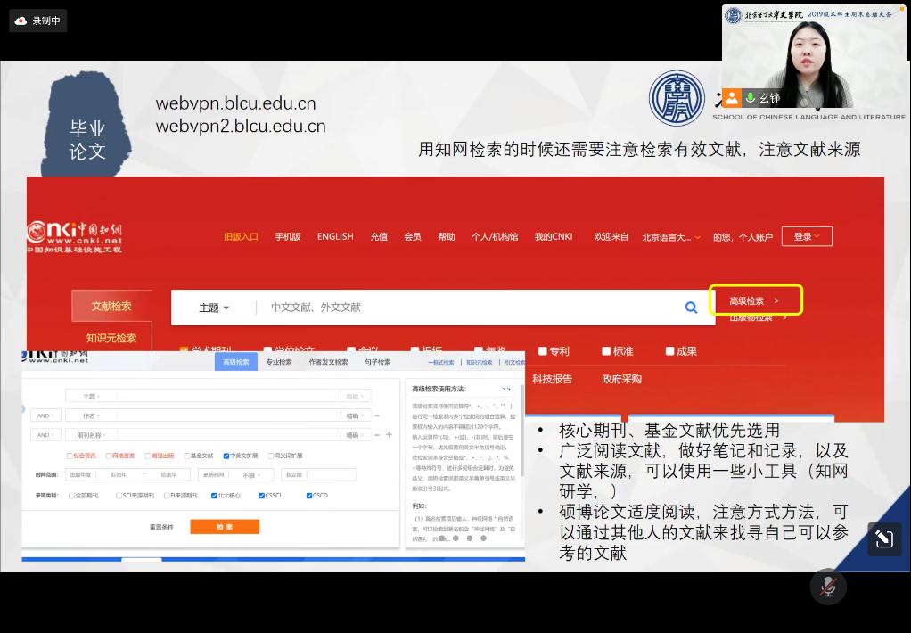Uncheck the CSSCI source checkbox

point(261,496)
